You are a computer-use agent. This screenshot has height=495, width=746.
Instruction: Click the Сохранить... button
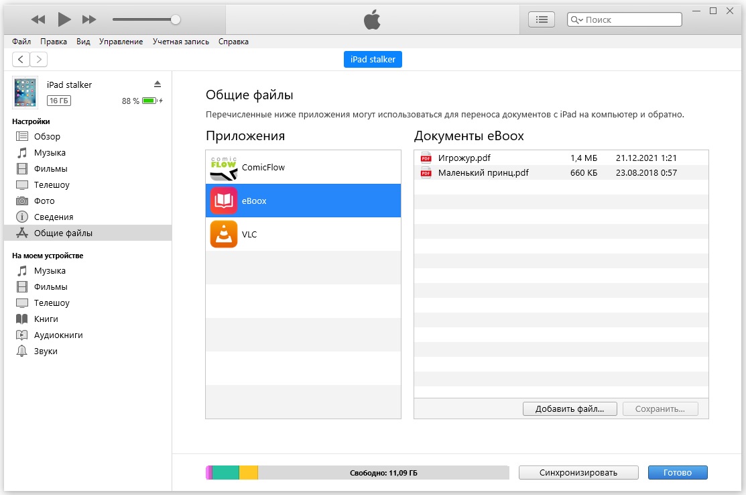pyautogui.click(x=660, y=409)
